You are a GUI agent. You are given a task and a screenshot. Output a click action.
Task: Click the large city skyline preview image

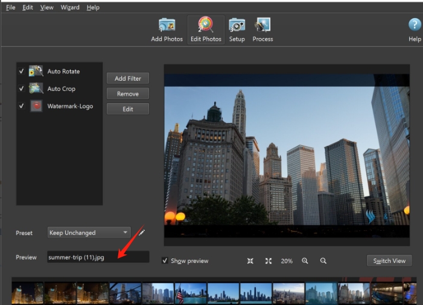[x=287, y=155]
